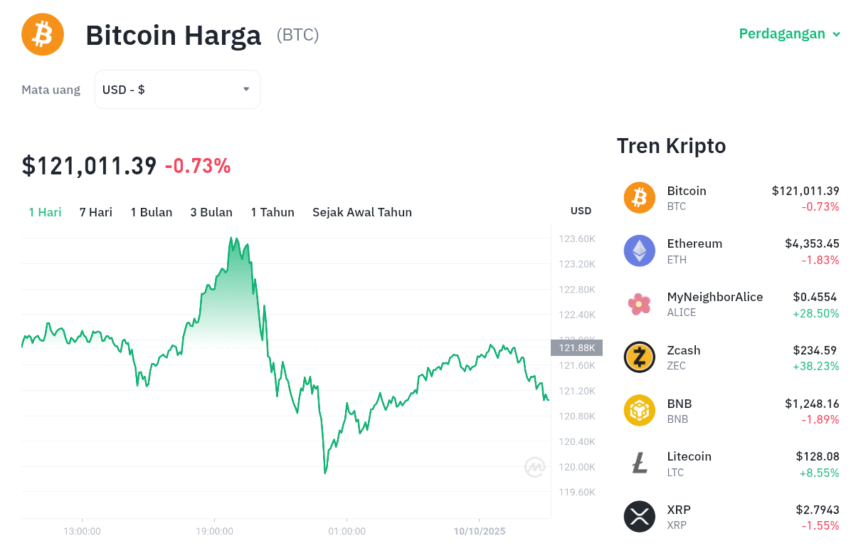
Task: Click the Bitcoin icon in Tren Kripto list
Action: 639,197
